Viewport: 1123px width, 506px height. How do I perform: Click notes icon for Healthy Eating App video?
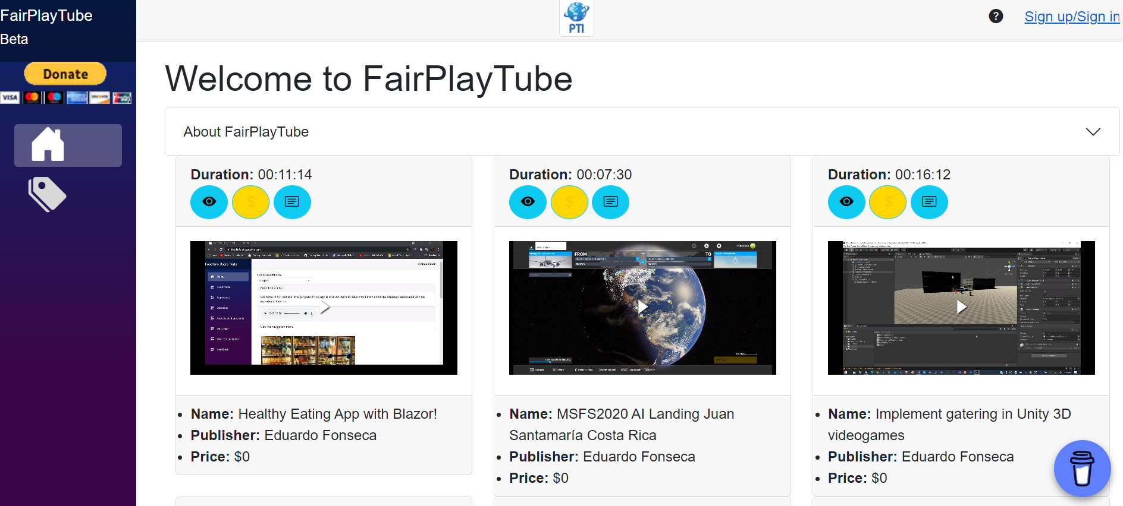pyautogui.click(x=292, y=202)
